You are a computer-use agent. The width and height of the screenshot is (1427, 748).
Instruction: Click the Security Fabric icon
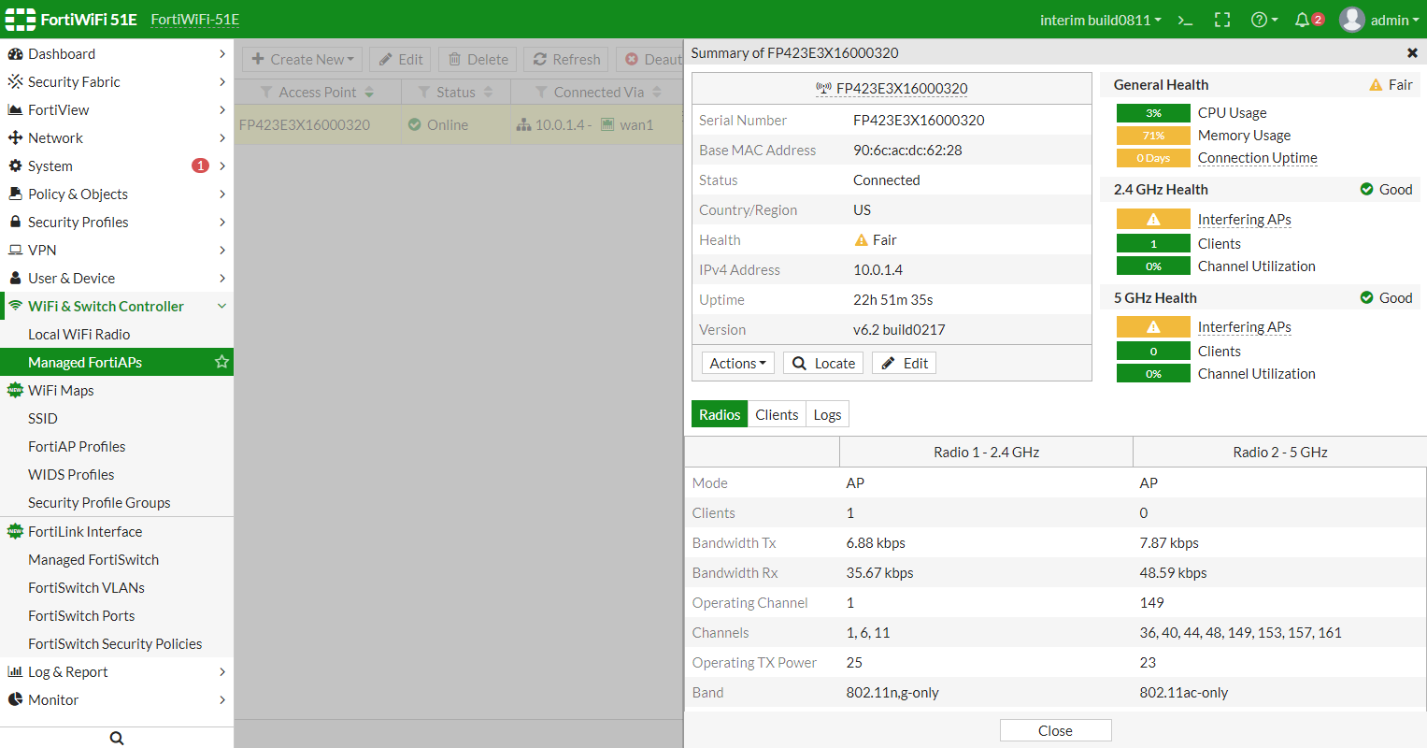point(15,82)
